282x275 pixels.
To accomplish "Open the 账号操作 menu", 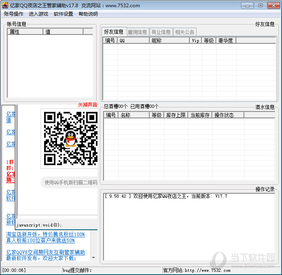I will coord(14,14).
